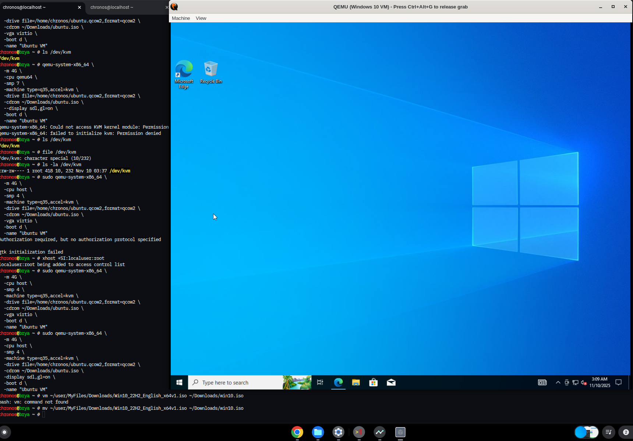Click the 'Authorization required' error line
The width and height of the screenshot is (633, 441).
point(81,240)
